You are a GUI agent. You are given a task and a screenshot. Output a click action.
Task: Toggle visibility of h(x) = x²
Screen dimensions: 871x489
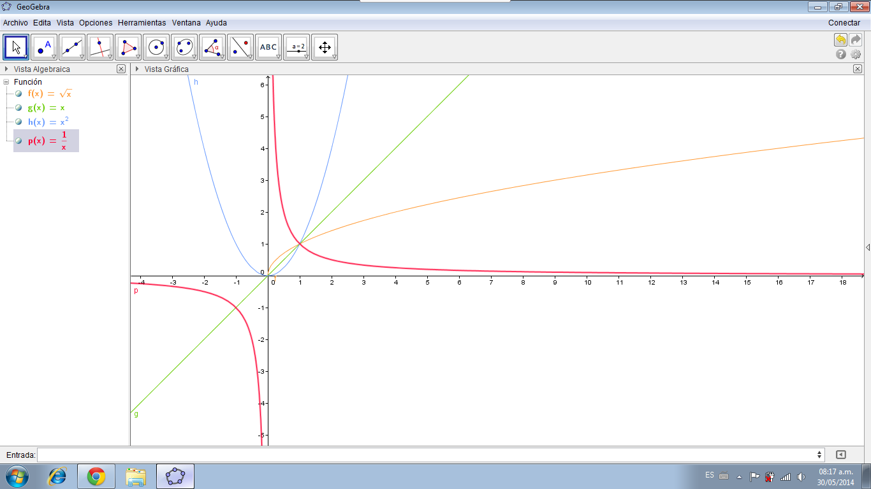point(19,122)
